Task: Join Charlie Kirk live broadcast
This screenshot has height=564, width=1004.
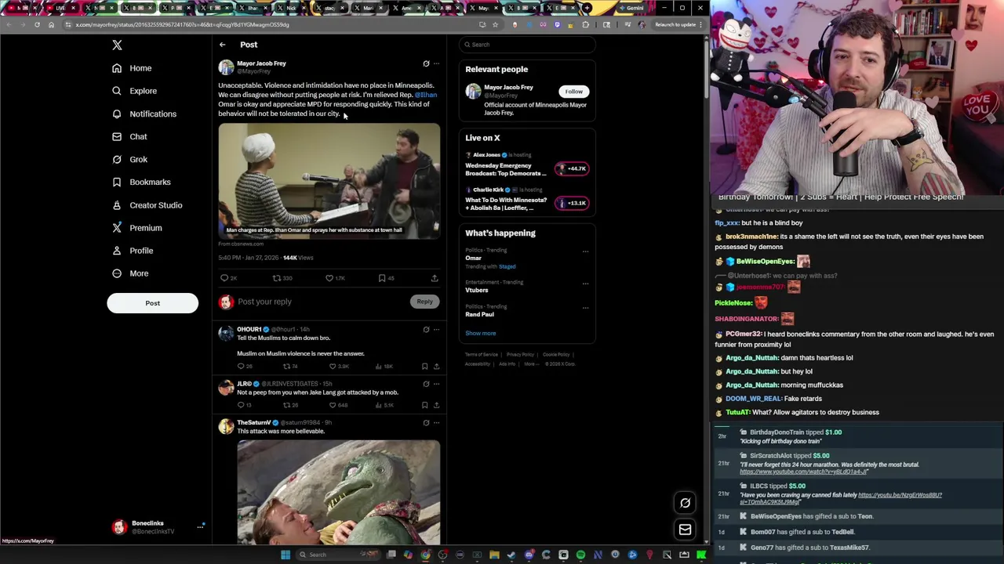Action: 572,204
